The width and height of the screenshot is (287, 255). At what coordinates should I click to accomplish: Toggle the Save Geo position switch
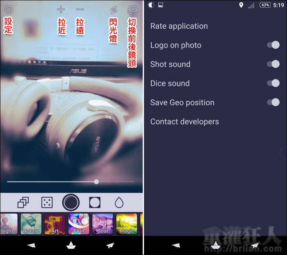click(273, 102)
